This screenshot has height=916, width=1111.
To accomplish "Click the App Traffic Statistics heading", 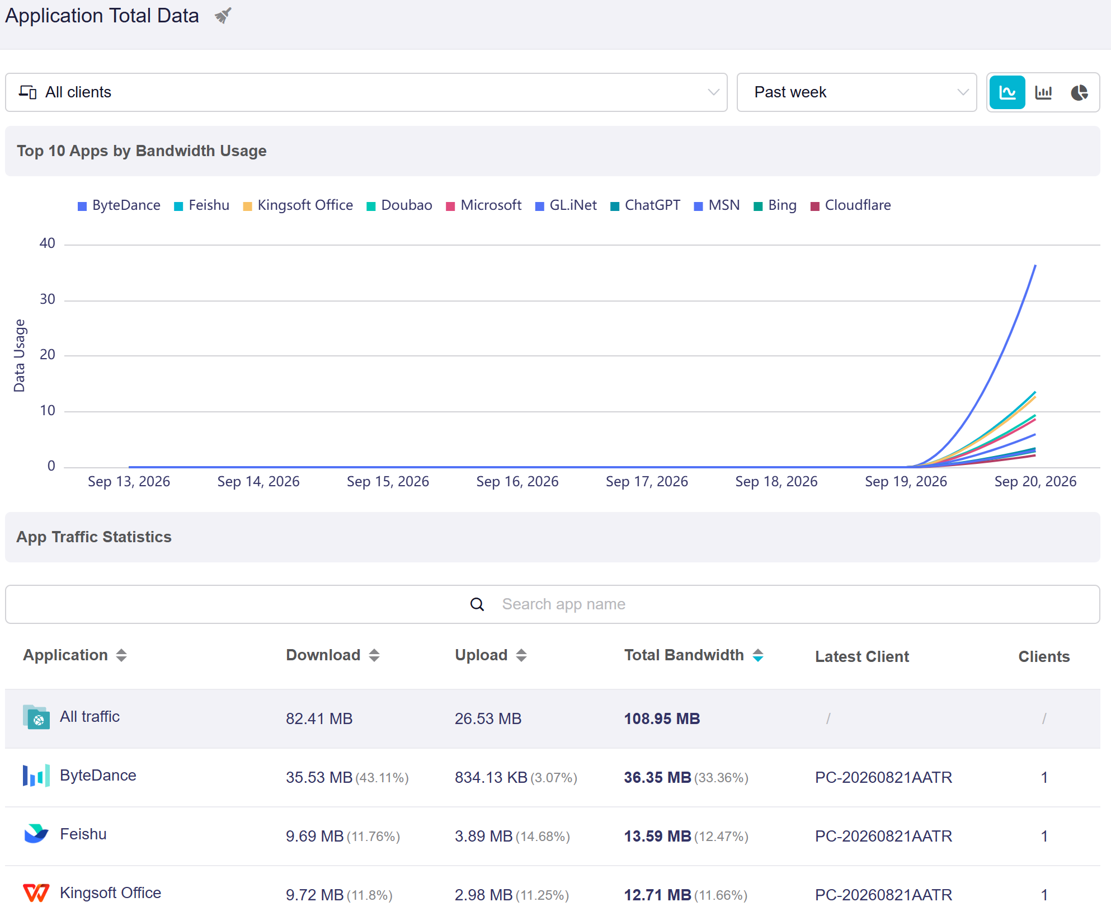I will pos(94,537).
